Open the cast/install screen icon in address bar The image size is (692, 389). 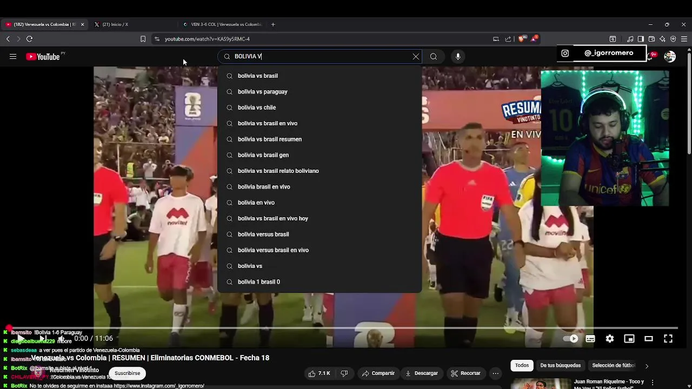496,39
